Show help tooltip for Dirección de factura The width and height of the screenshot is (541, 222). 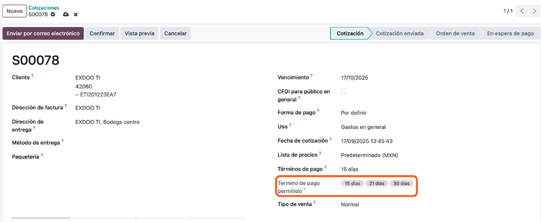click(x=65, y=106)
